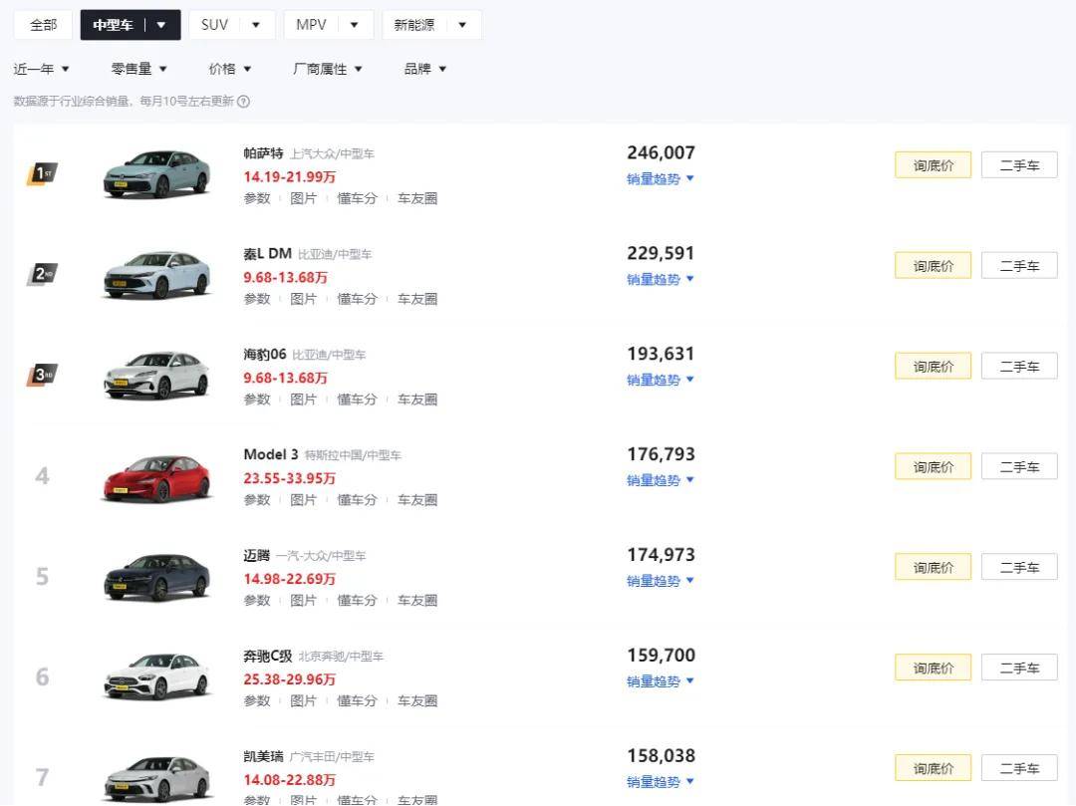Image resolution: width=1076 pixels, height=806 pixels.
Task: Expand 销量趋势 for 迈腾
Action: tap(661, 581)
